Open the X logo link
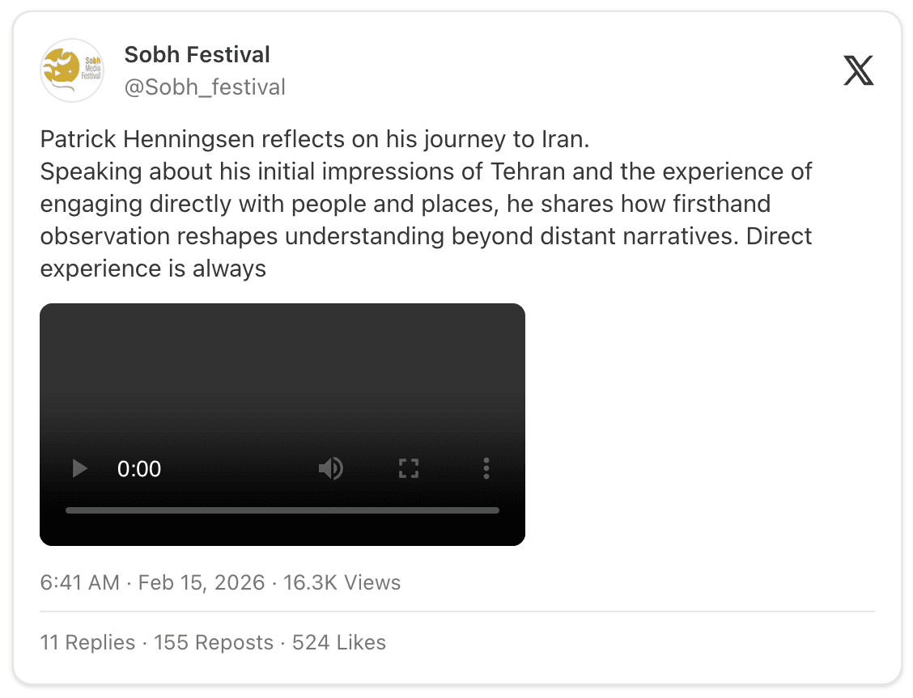Screen dimensions: 913x698 point(858,71)
